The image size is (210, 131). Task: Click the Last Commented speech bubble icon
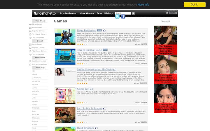click(30, 61)
